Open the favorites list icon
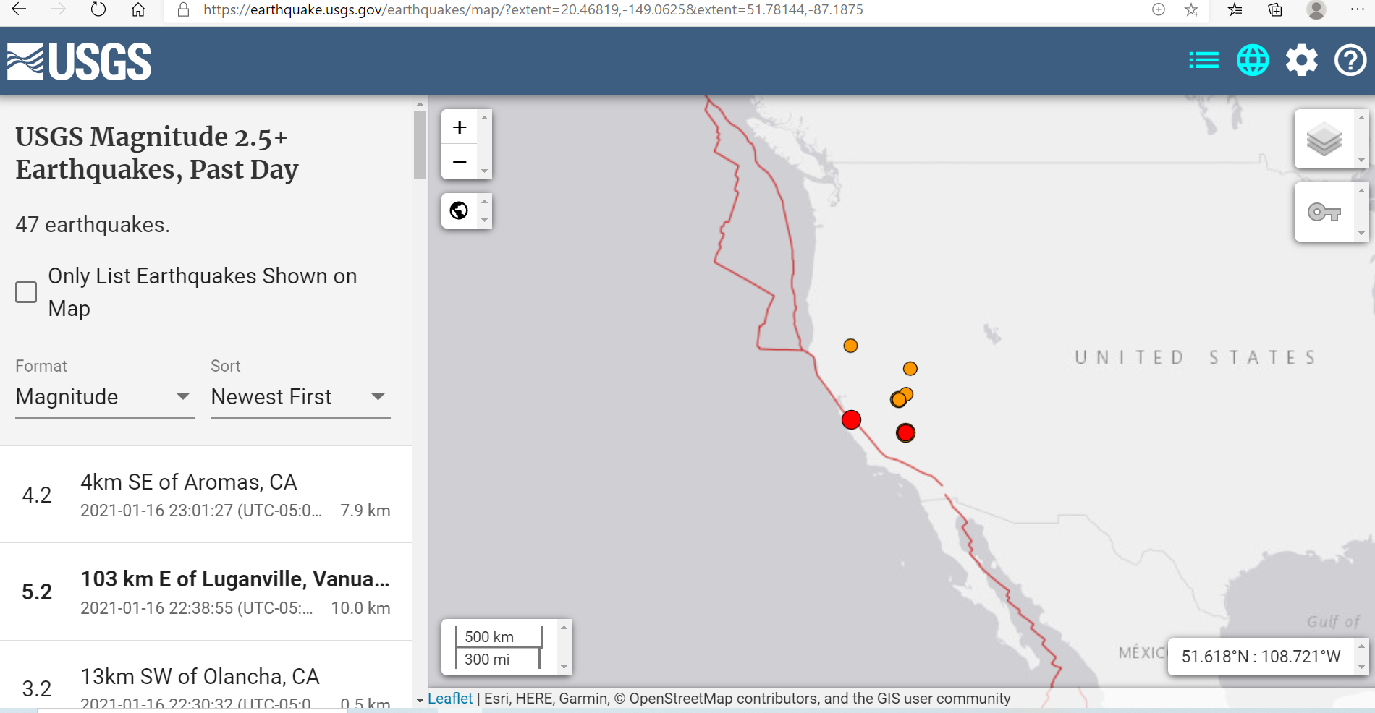 coord(1235,9)
